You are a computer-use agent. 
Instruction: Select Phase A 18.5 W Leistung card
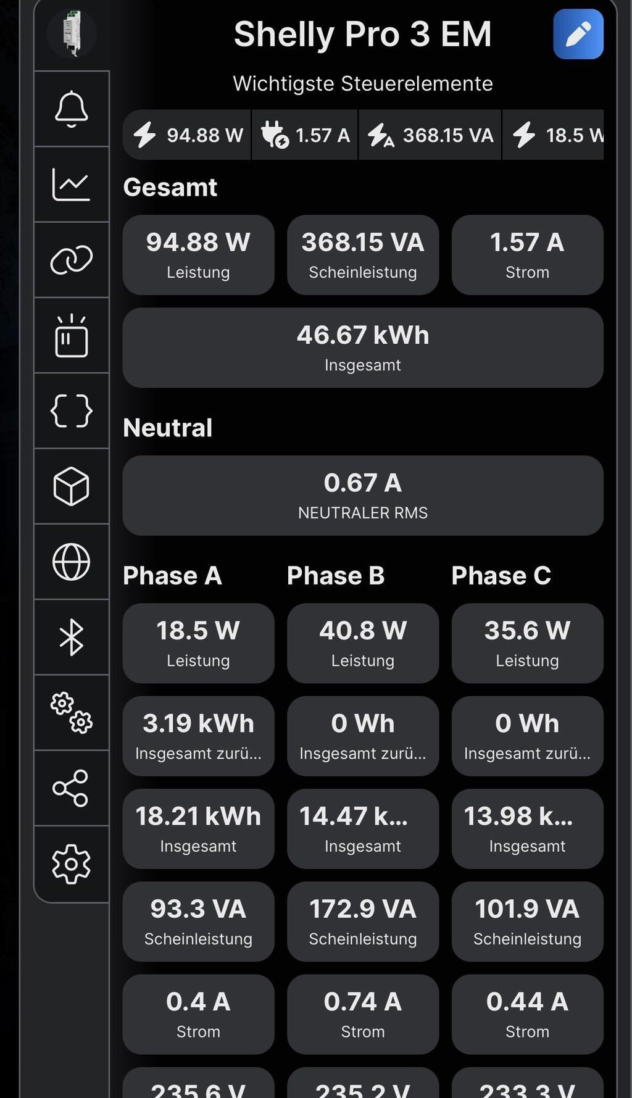pos(198,643)
